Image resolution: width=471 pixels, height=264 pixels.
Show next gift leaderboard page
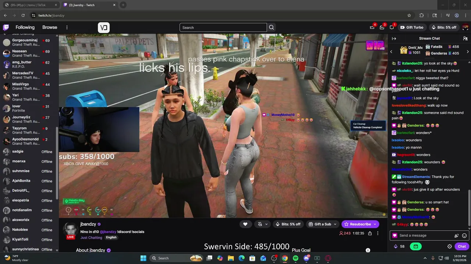coord(468,52)
